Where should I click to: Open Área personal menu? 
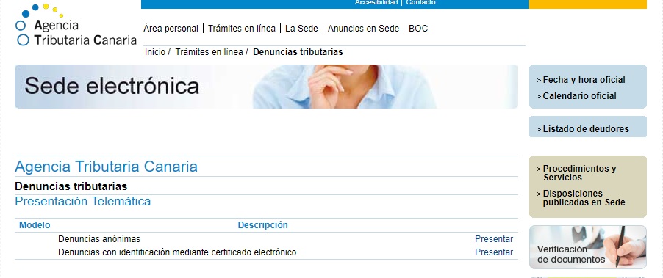(x=171, y=29)
